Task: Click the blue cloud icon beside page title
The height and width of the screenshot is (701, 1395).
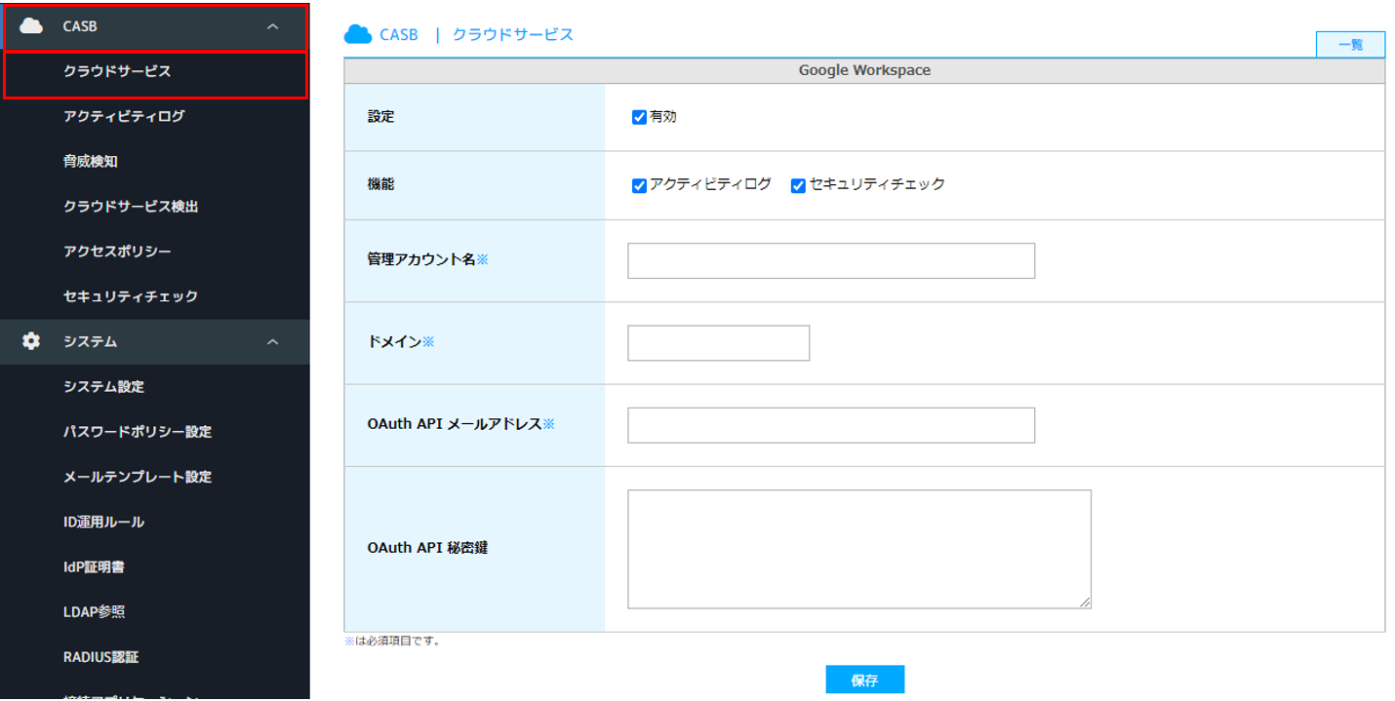Action: pyautogui.click(x=358, y=34)
